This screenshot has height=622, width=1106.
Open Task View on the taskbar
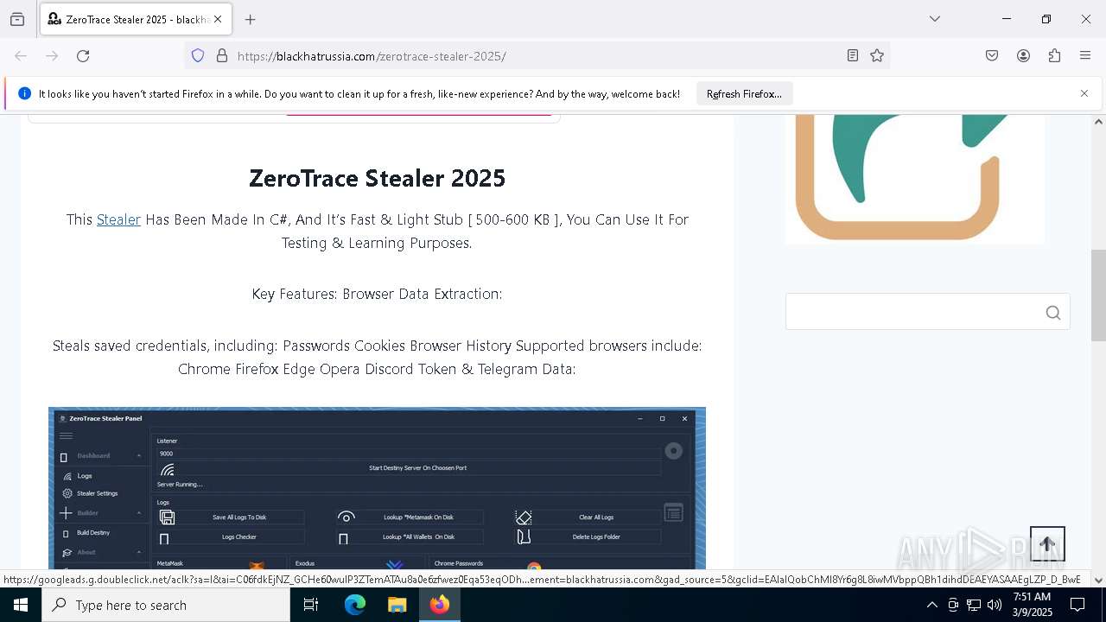[311, 605]
